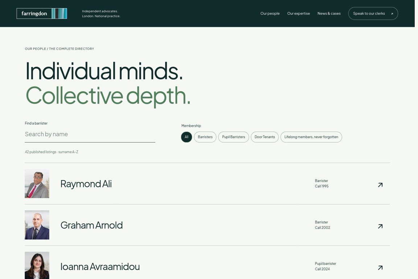Click arrow icon on Ioanna Avraamidou row
The image size is (418, 279).
(x=380, y=267)
